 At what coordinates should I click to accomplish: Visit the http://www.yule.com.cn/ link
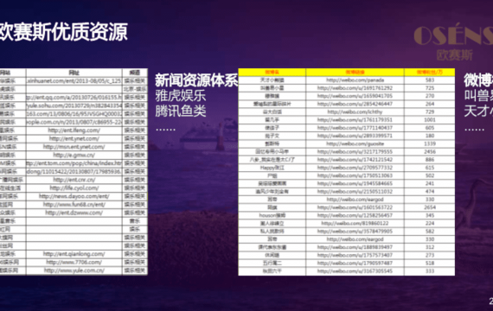click(x=74, y=270)
